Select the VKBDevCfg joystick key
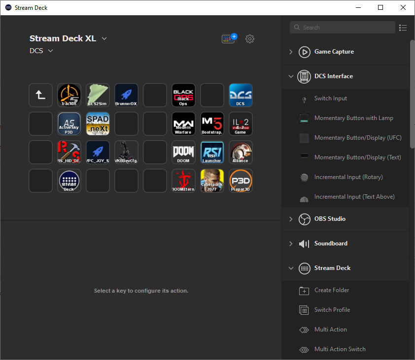The width and height of the screenshot is (415, 360). coord(126,152)
